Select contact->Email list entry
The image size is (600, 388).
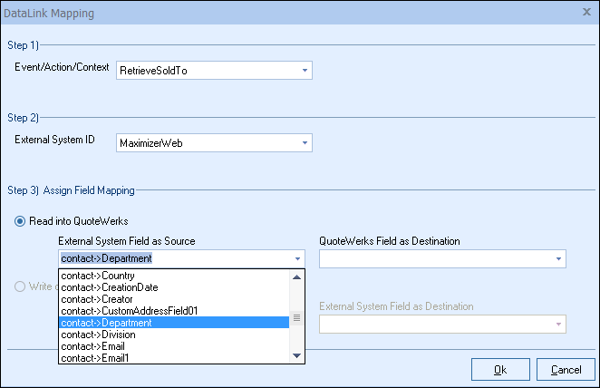tap(172, 345)
